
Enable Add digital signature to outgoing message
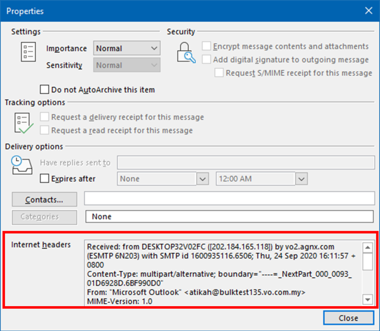pos(206,59)
